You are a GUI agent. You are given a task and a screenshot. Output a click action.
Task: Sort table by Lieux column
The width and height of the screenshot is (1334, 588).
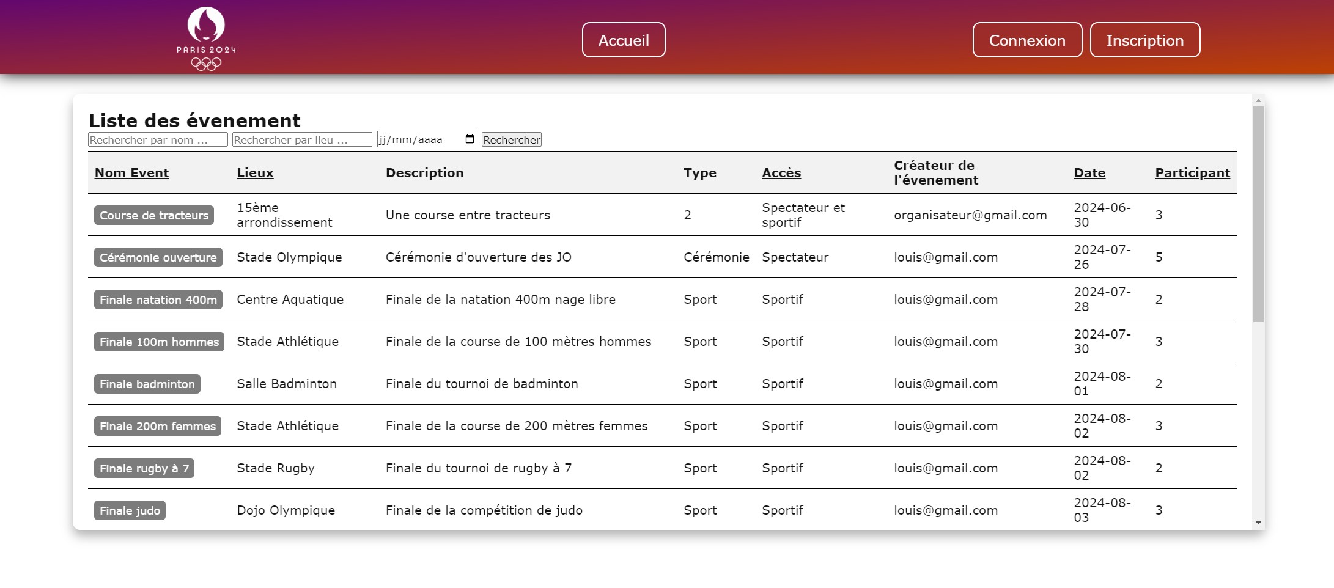[x=255, y=173]
